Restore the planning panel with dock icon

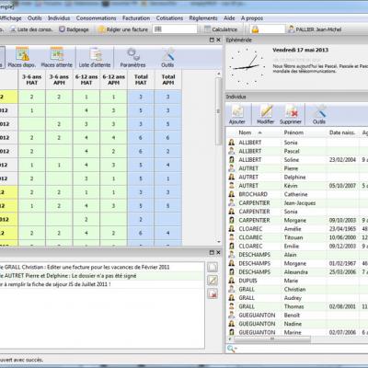212,40
